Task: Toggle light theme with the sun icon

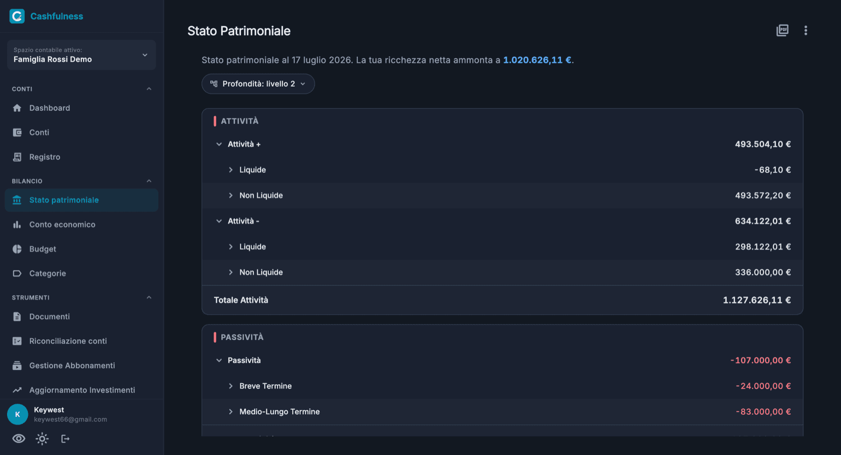Action: point(42,439)
